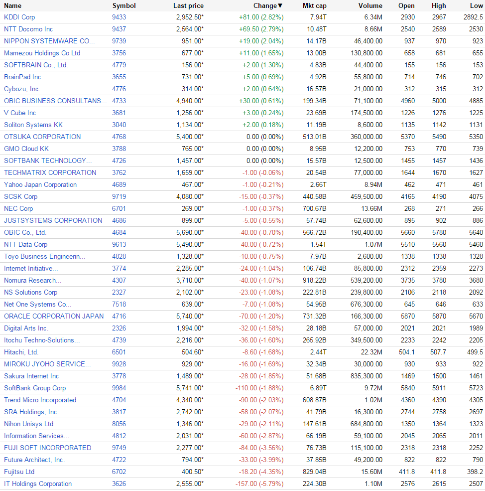Sort by the Mkt cap column header
Screen dimensions: 485x491
tap(315, 5)
